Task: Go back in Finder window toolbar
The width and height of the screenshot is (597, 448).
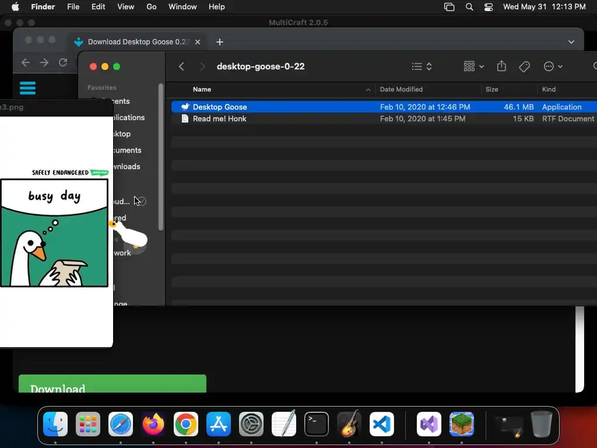Action: 182,66
